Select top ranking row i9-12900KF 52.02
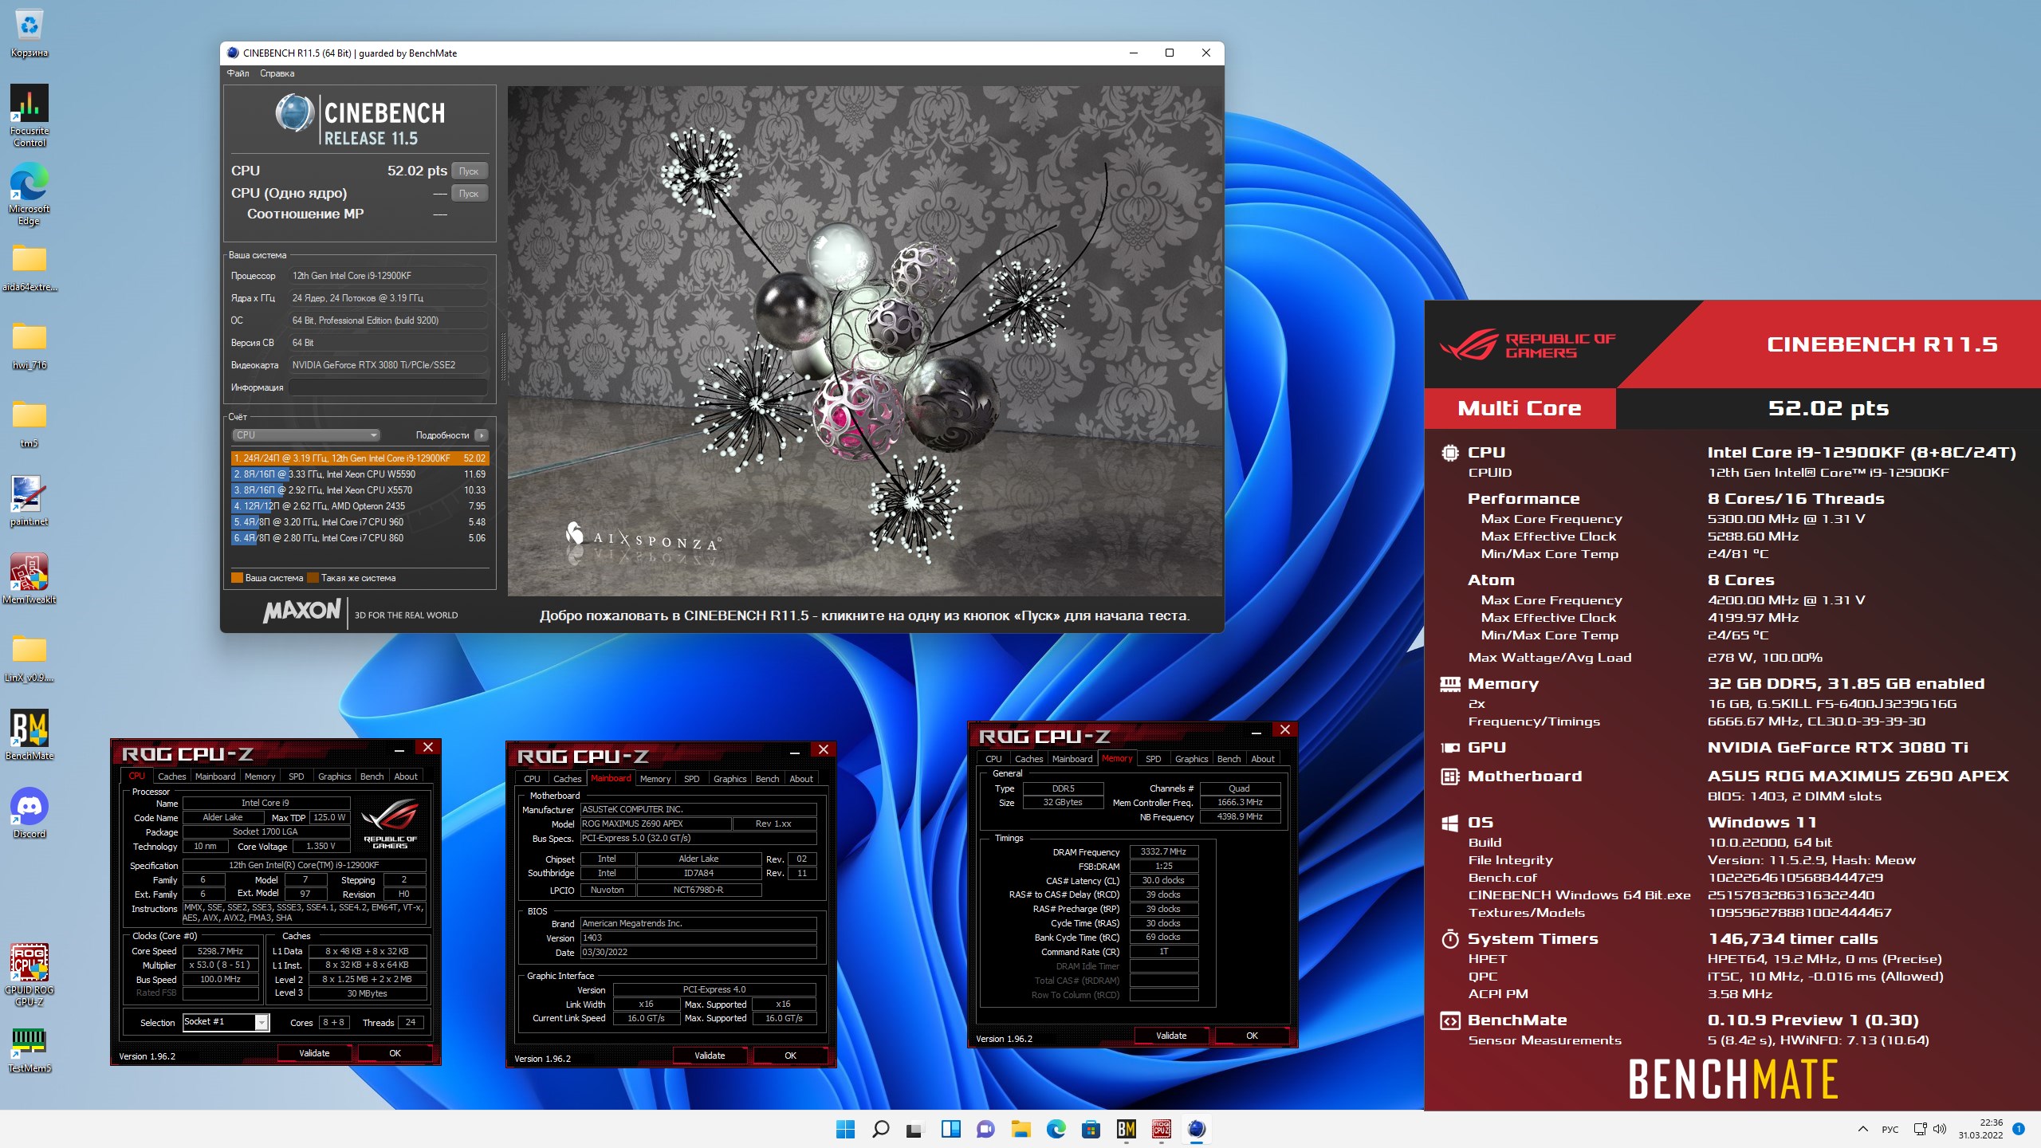 (x=360, y=458)
